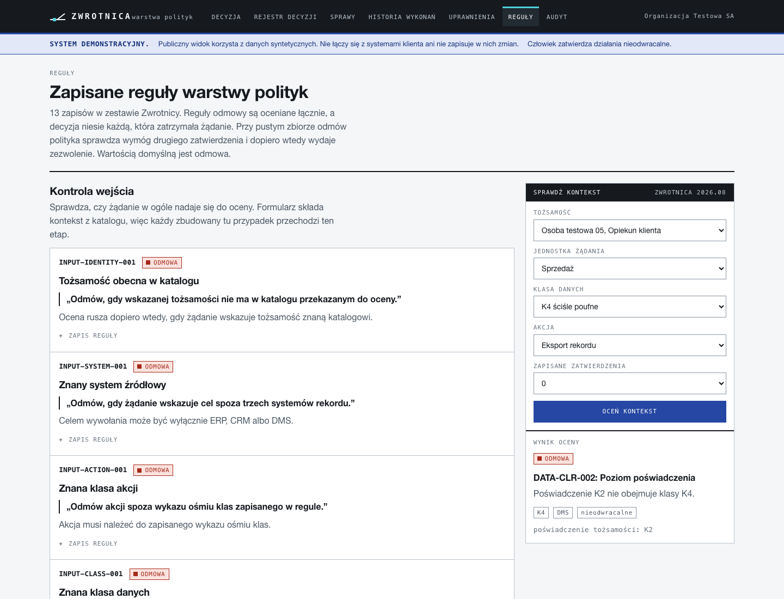This screenshot has height=599, width=784.
Task: Click the rule ID INPUT-SYSTEM-001
Action: [x=93, y=366]
